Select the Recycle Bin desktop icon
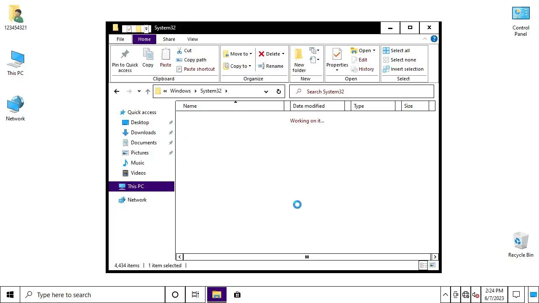Screen dimensions: 539x303 click(x=521, y=245)
